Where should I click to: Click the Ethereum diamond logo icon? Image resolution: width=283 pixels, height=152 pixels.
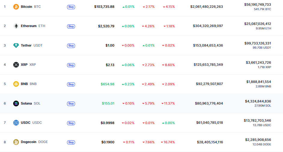pyautogui.click(x=16, y=26)
